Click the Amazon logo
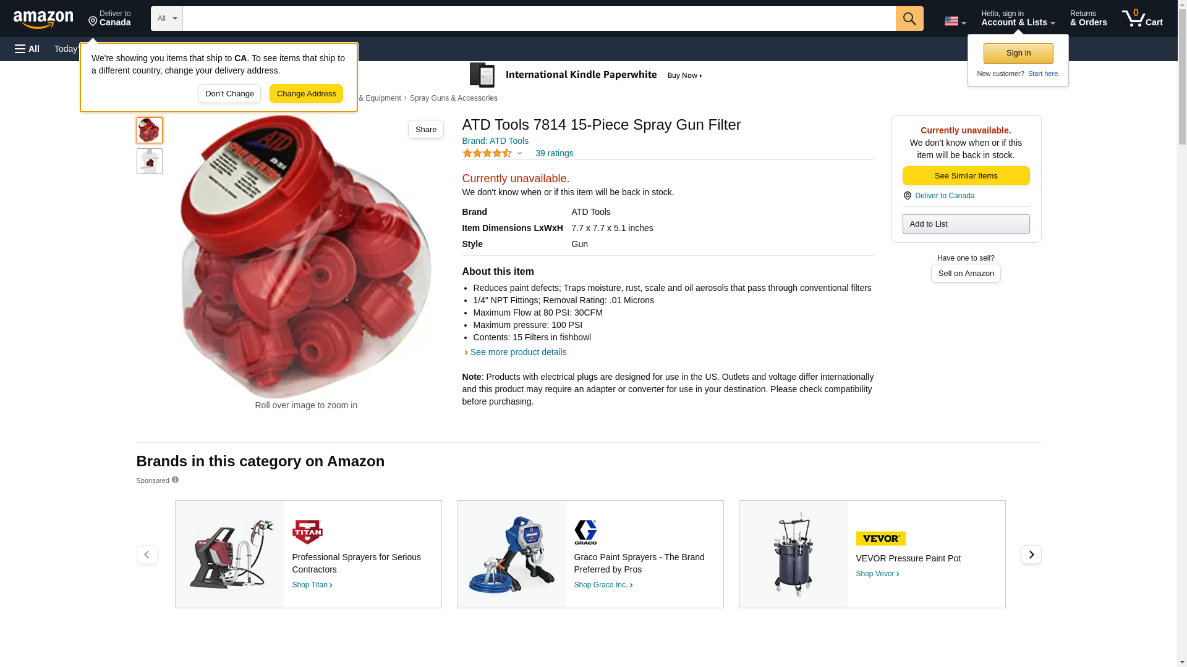The width and height of the screenshot is (1187, 667). tap(43, 19)
